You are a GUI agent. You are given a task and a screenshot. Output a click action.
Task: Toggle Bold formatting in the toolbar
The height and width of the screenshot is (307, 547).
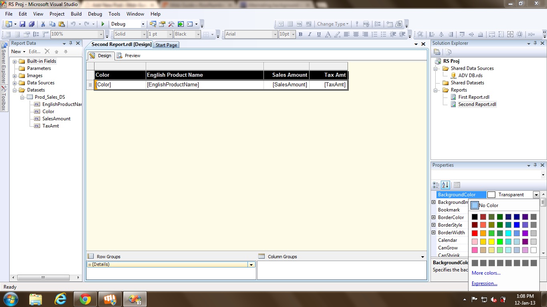301,34
